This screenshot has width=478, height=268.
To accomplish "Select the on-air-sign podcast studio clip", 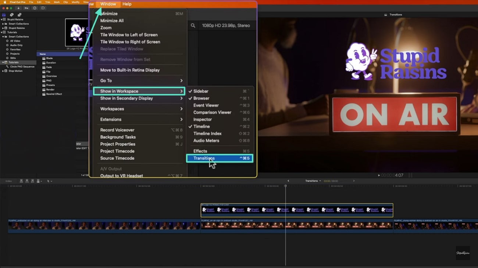I will click(x=297, y=226).
